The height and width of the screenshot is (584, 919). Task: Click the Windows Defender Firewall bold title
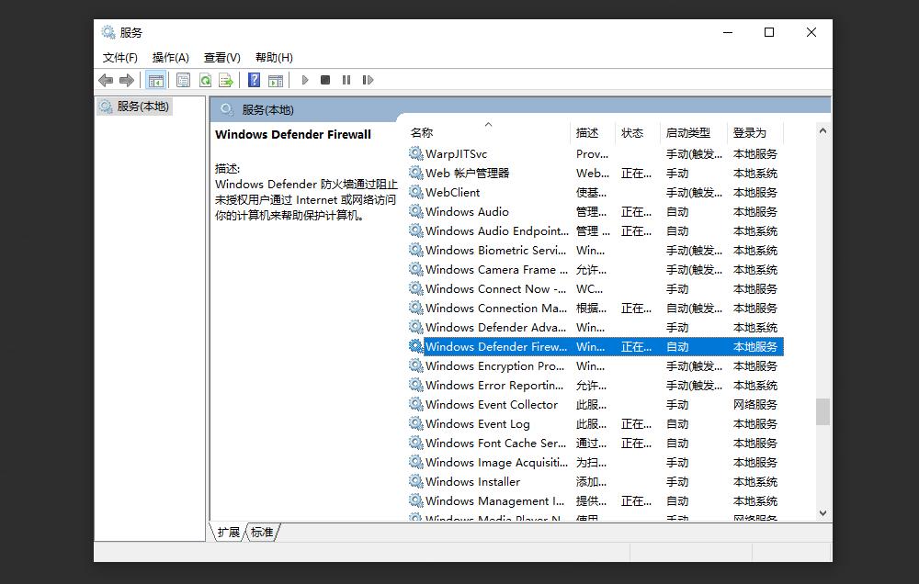[293, 134]
